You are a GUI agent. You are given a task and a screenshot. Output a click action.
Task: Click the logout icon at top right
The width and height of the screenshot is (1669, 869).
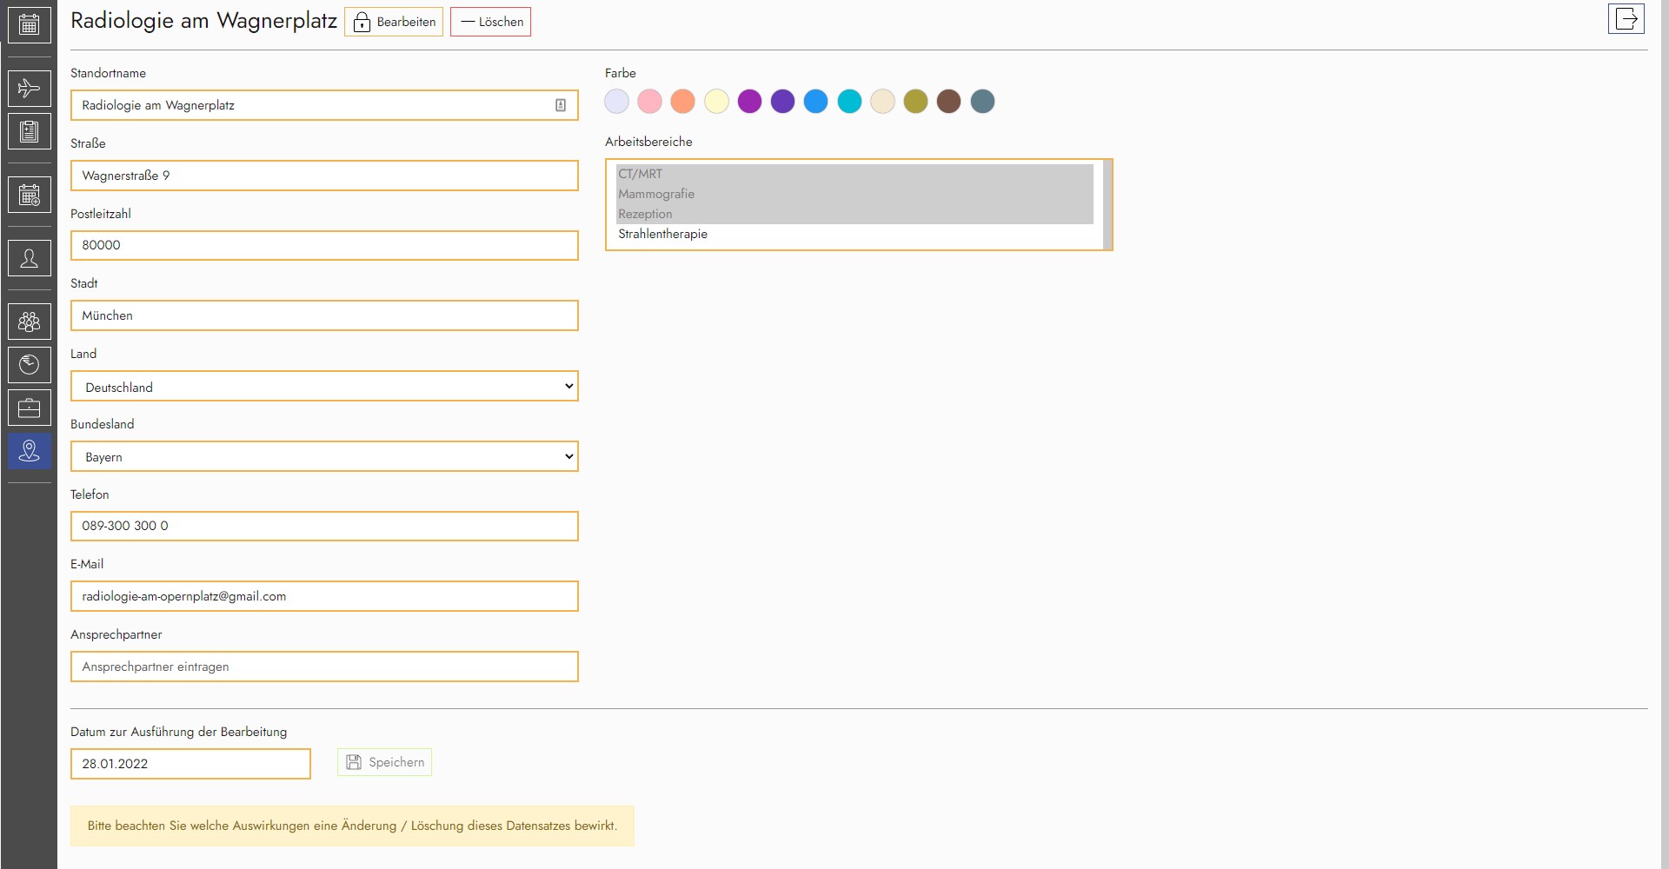pyautogui.click(x=1626, y=19)
